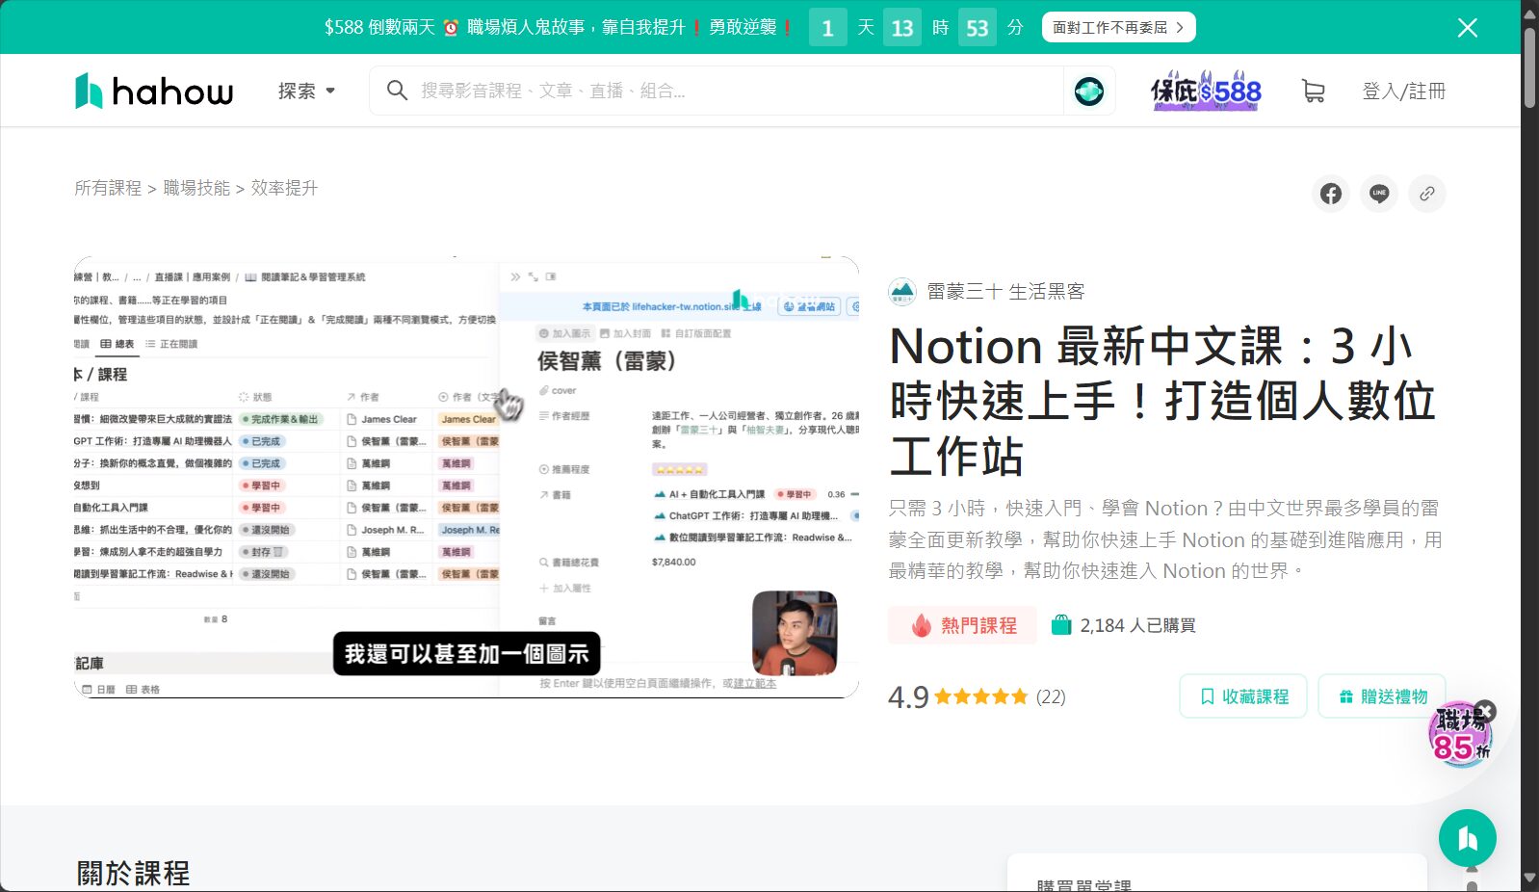Click 收藏課程 button
Image resolution: width=1539 pixels, height=892 pixels.
(1242, 695)
